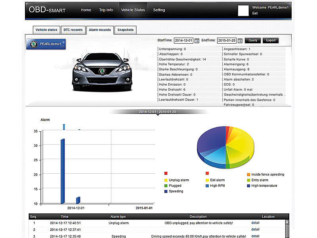This screenshot has height=238, width=317.
Task: Click the High temperature legend swatch
Action: 249,186
